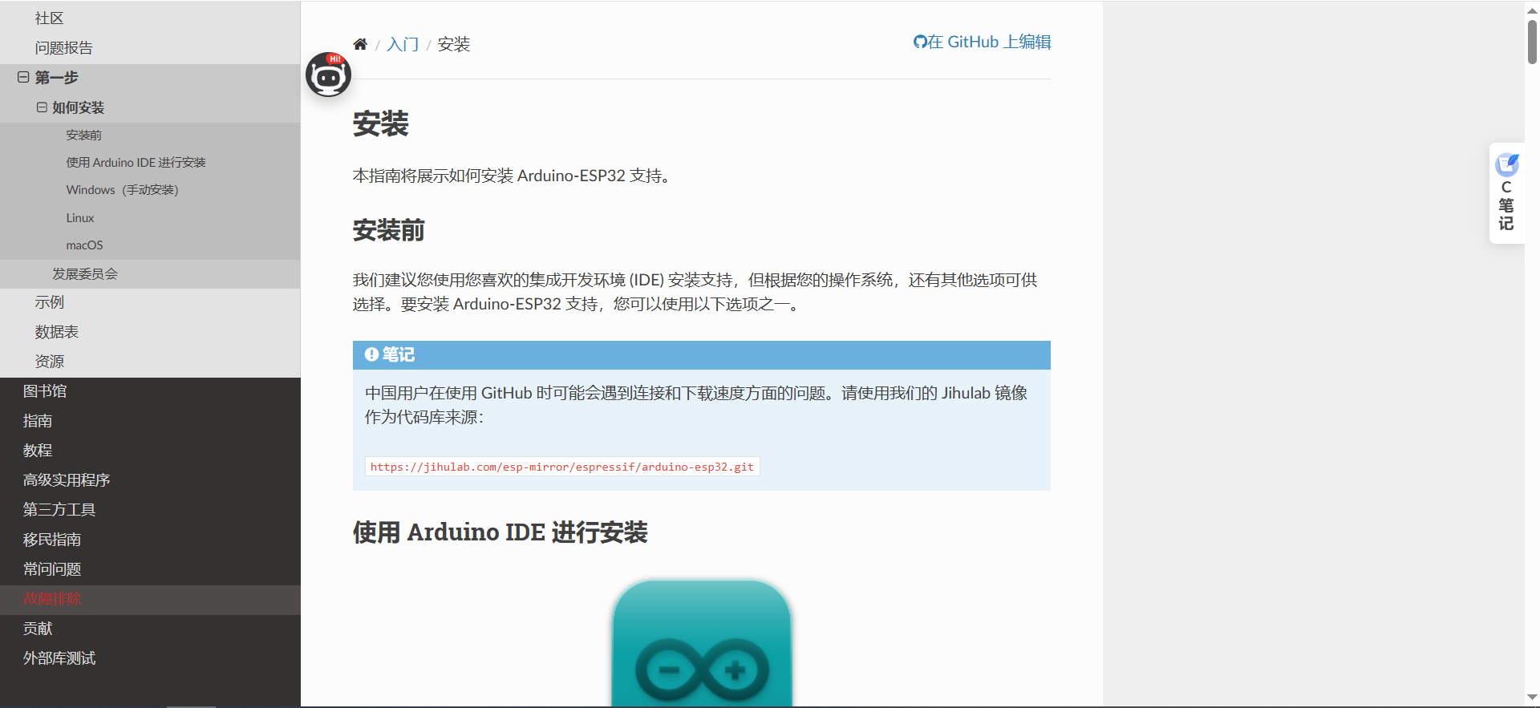Go to 入门 breadcrumb link

click(x=403, y=44)
